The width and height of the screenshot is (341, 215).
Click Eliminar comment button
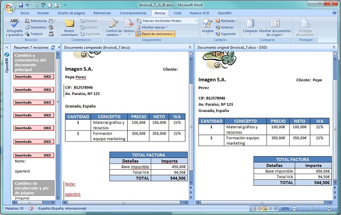pos(90,21)
